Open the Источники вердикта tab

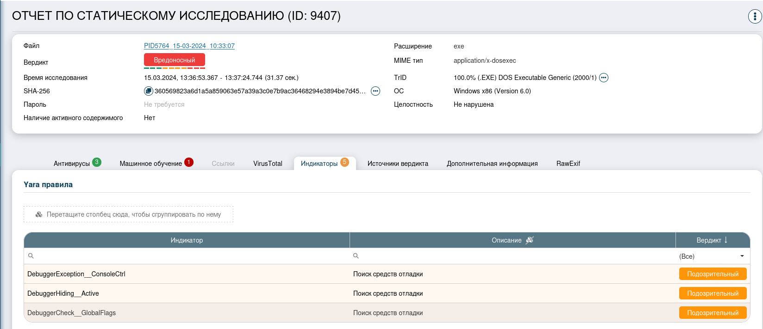[398, 164]
